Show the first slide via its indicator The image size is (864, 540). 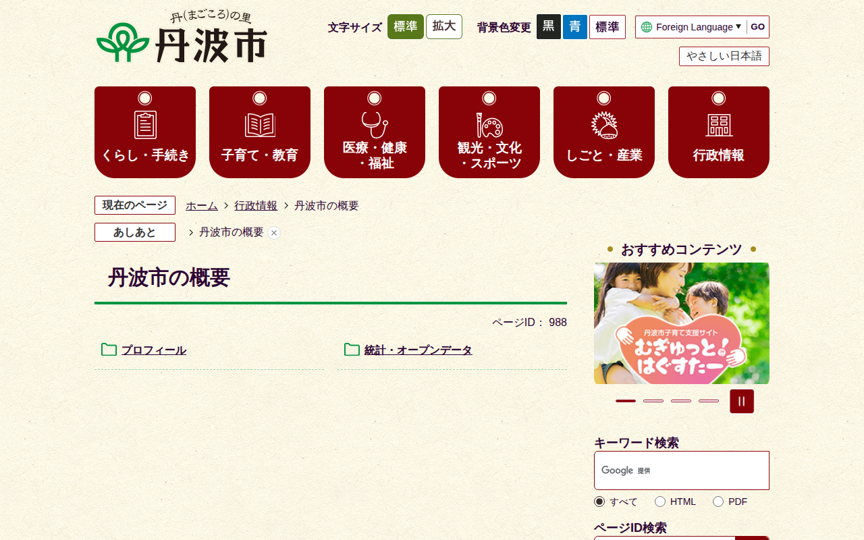[x=626, y=401]
